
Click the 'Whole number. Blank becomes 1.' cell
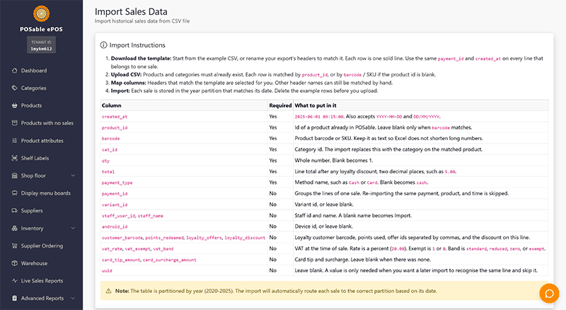pyautogui.click(x=333, y=161)
